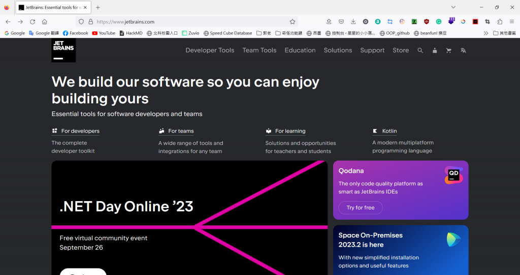List all tabs with the dropdown arrow

tap(453, 7)
